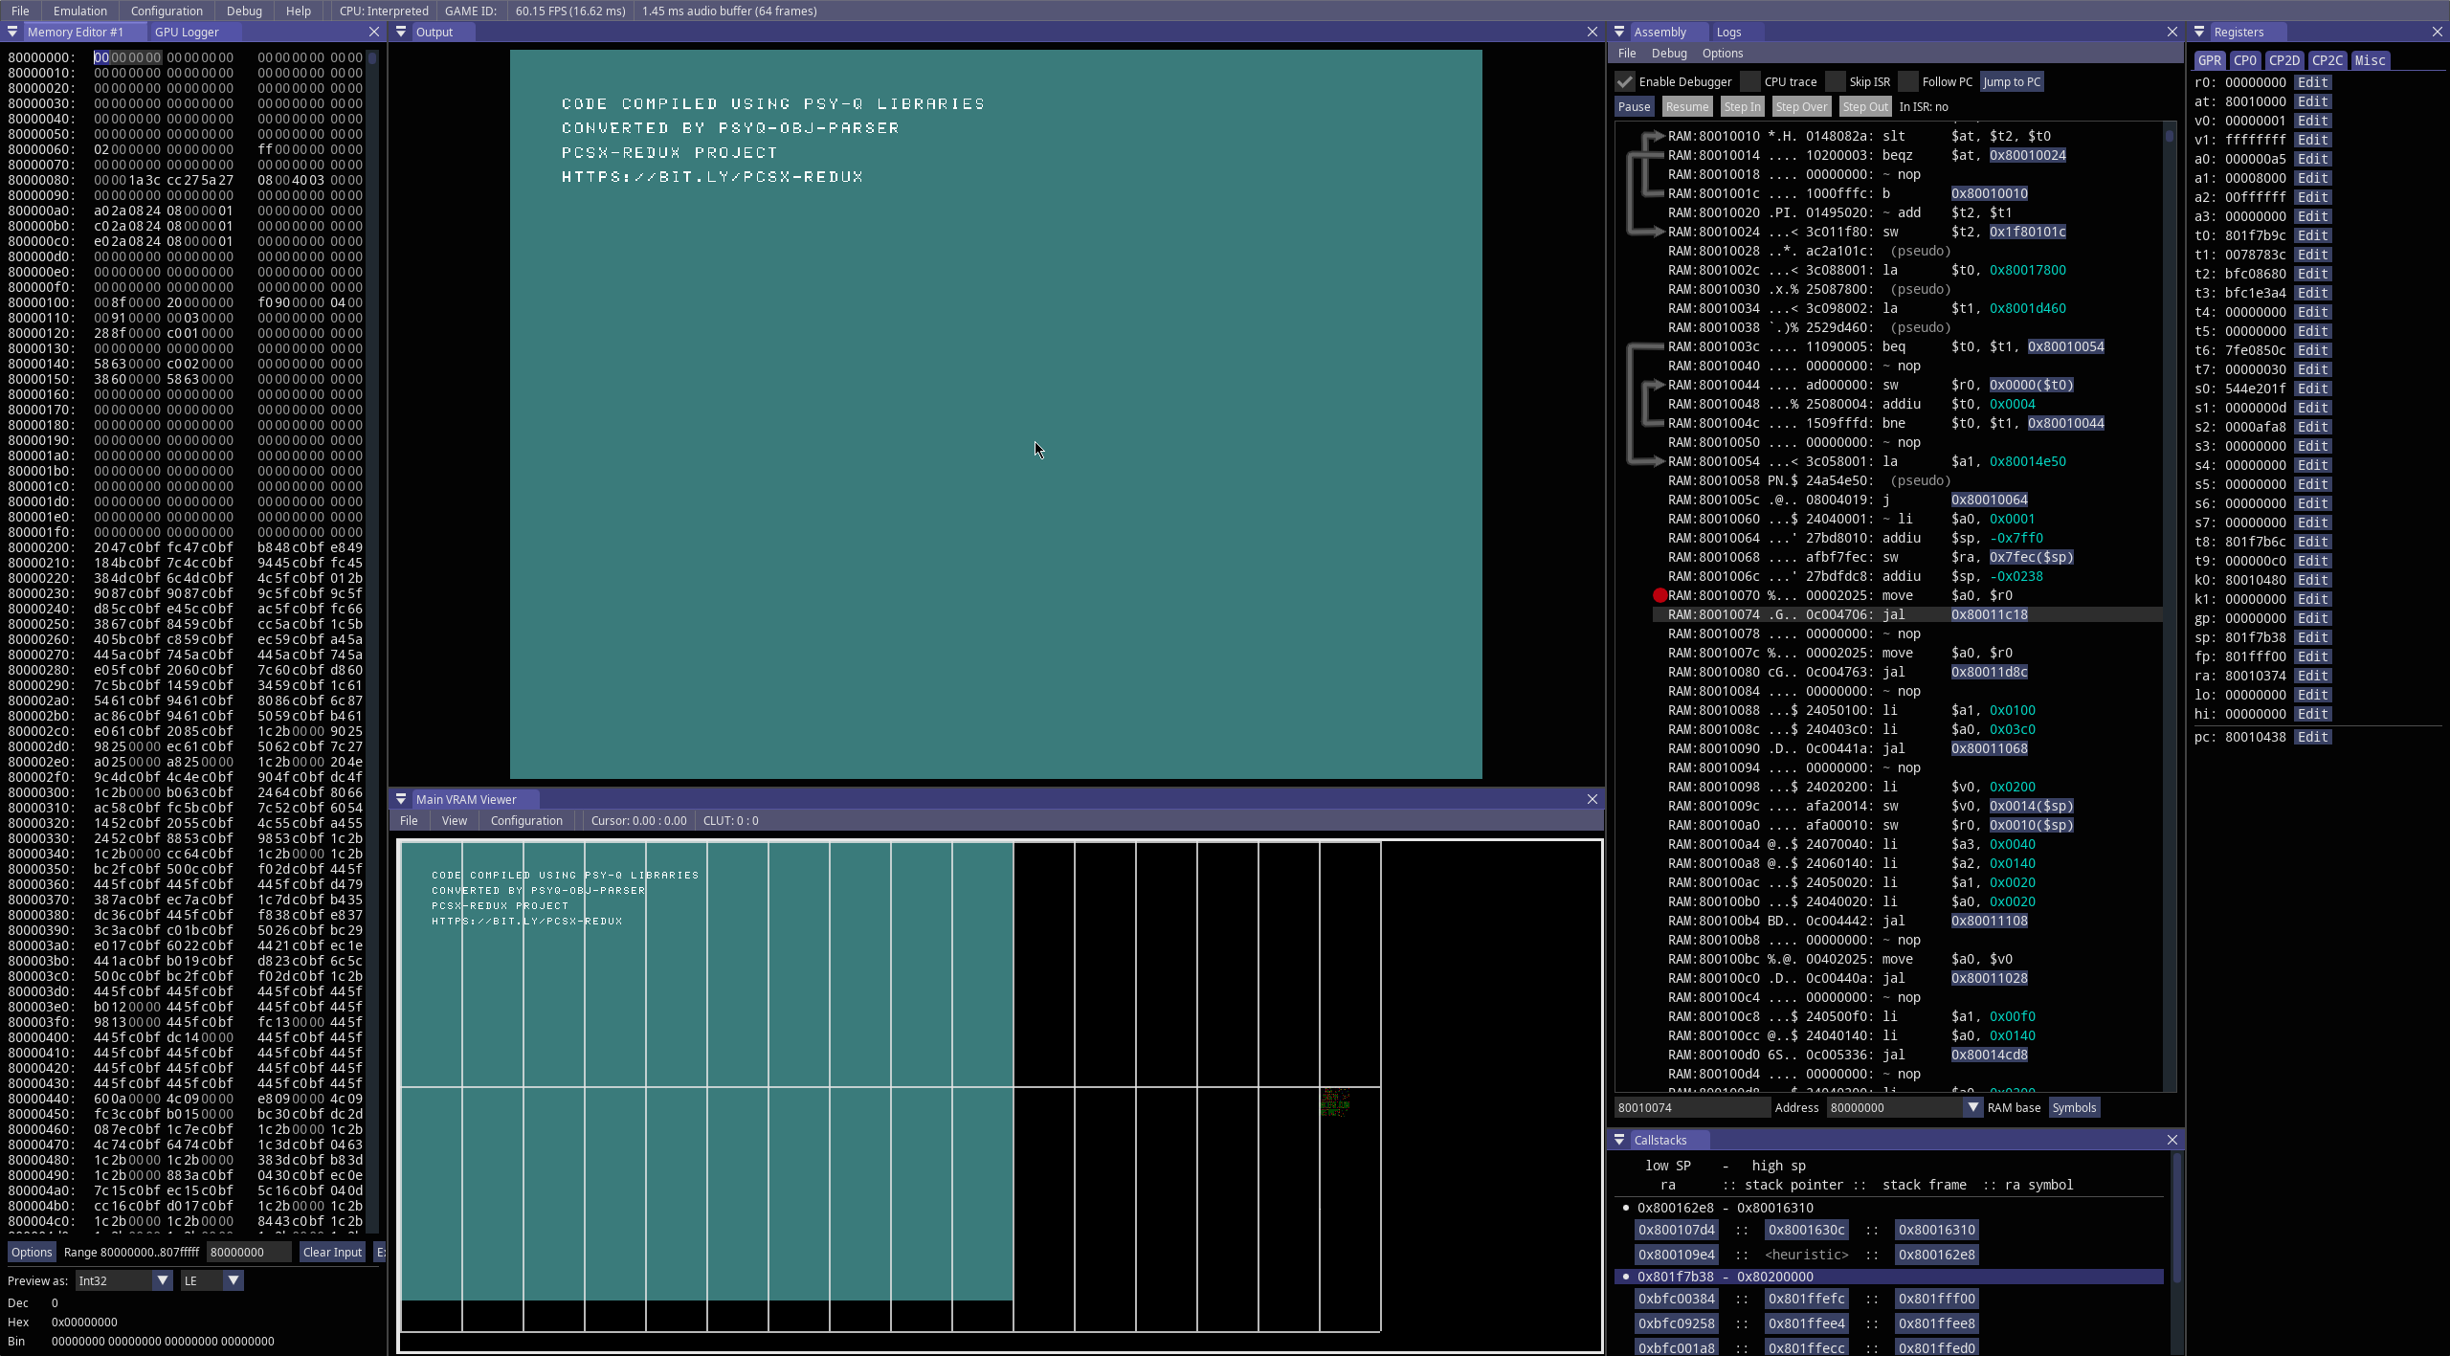
Task: Toggle the Enable Debugger checkbox
Action: 1625,81
